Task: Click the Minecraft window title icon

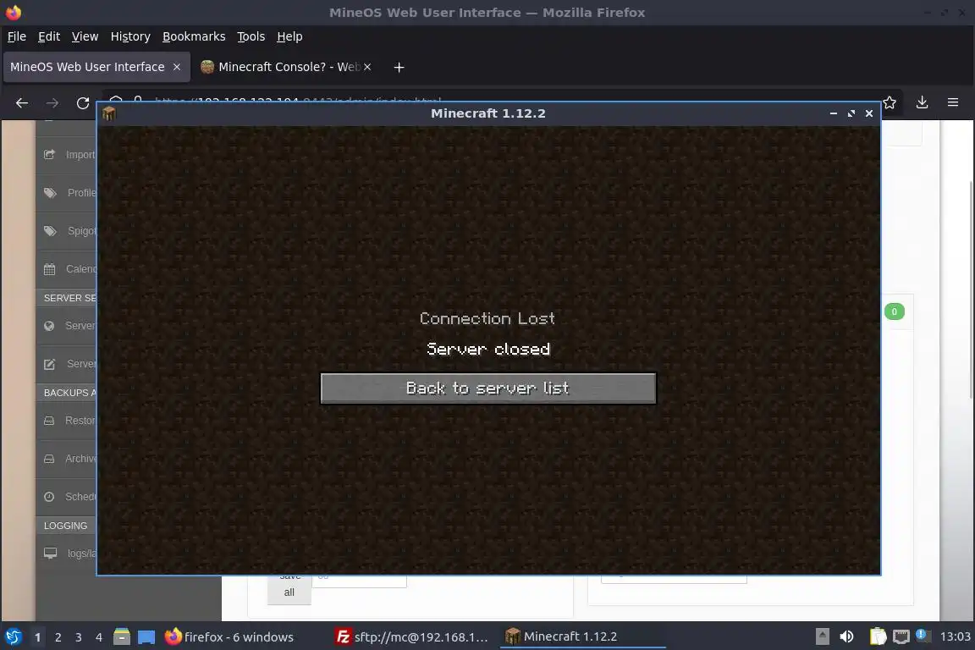Action: click(109, 113)
